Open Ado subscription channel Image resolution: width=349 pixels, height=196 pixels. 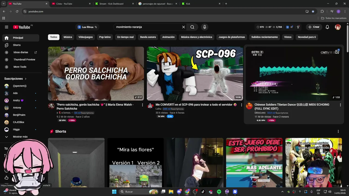click(x=21, y=93)
